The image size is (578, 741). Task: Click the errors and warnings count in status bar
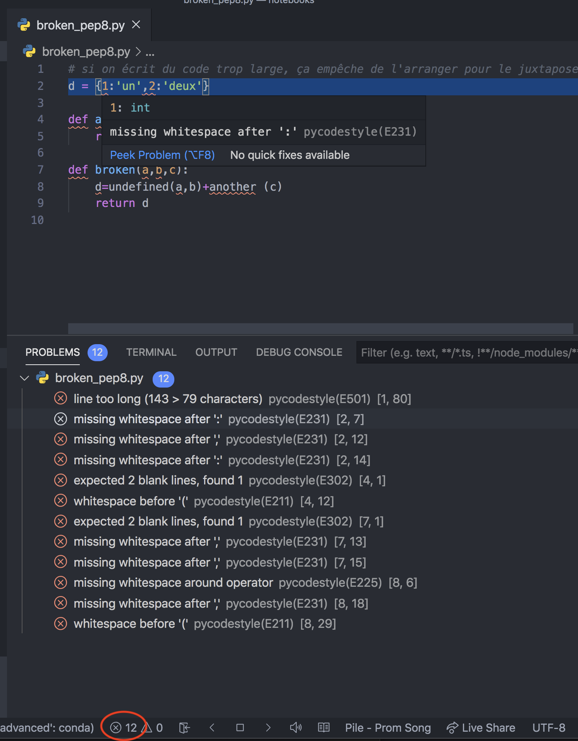click(x=136, y=728)
